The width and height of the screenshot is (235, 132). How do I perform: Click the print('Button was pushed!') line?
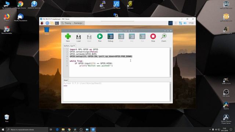tap(96, 66)
